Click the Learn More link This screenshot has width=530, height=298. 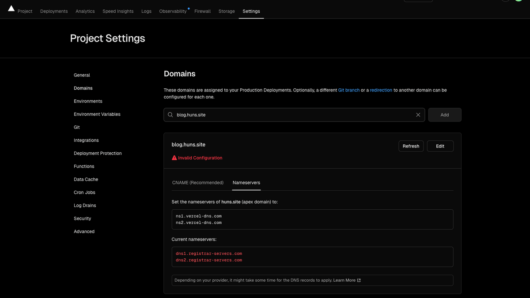coord(344,280)
